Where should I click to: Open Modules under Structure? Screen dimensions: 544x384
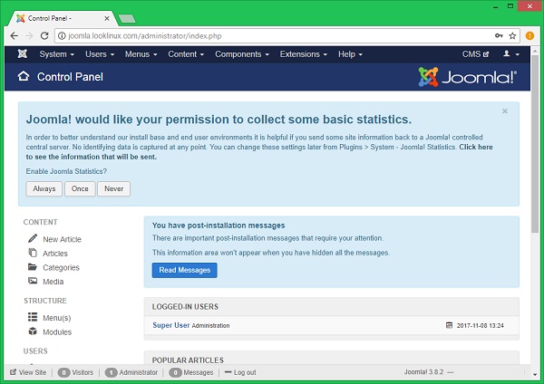pos(57,332)
